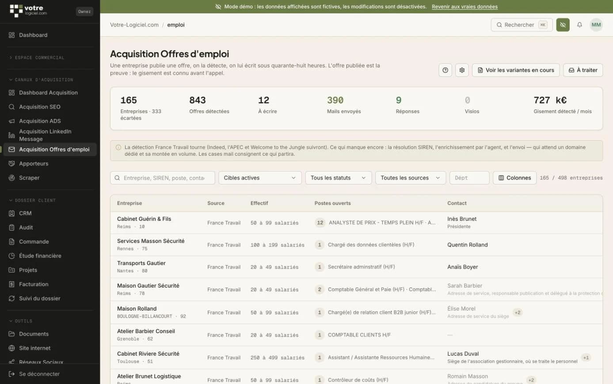
Task: Go to Acquisition SEO
Action: tap(50, 107)
